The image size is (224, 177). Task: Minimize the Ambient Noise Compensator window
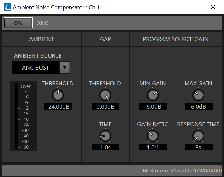pyautogui.click(x=169, y=7)
